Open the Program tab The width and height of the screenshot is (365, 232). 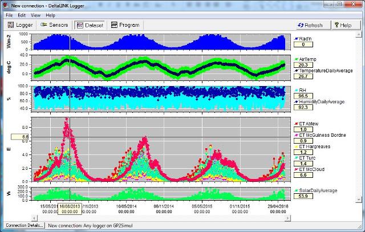coord(125,25)
